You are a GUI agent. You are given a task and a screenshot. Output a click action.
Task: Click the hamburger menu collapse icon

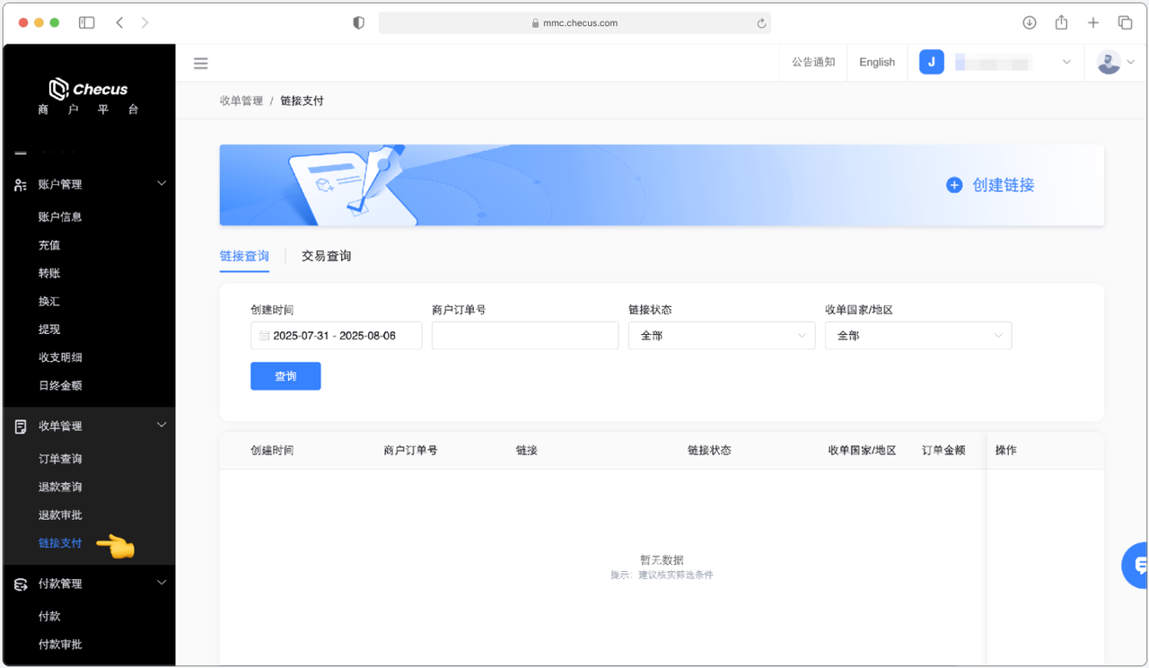(201, 63)
